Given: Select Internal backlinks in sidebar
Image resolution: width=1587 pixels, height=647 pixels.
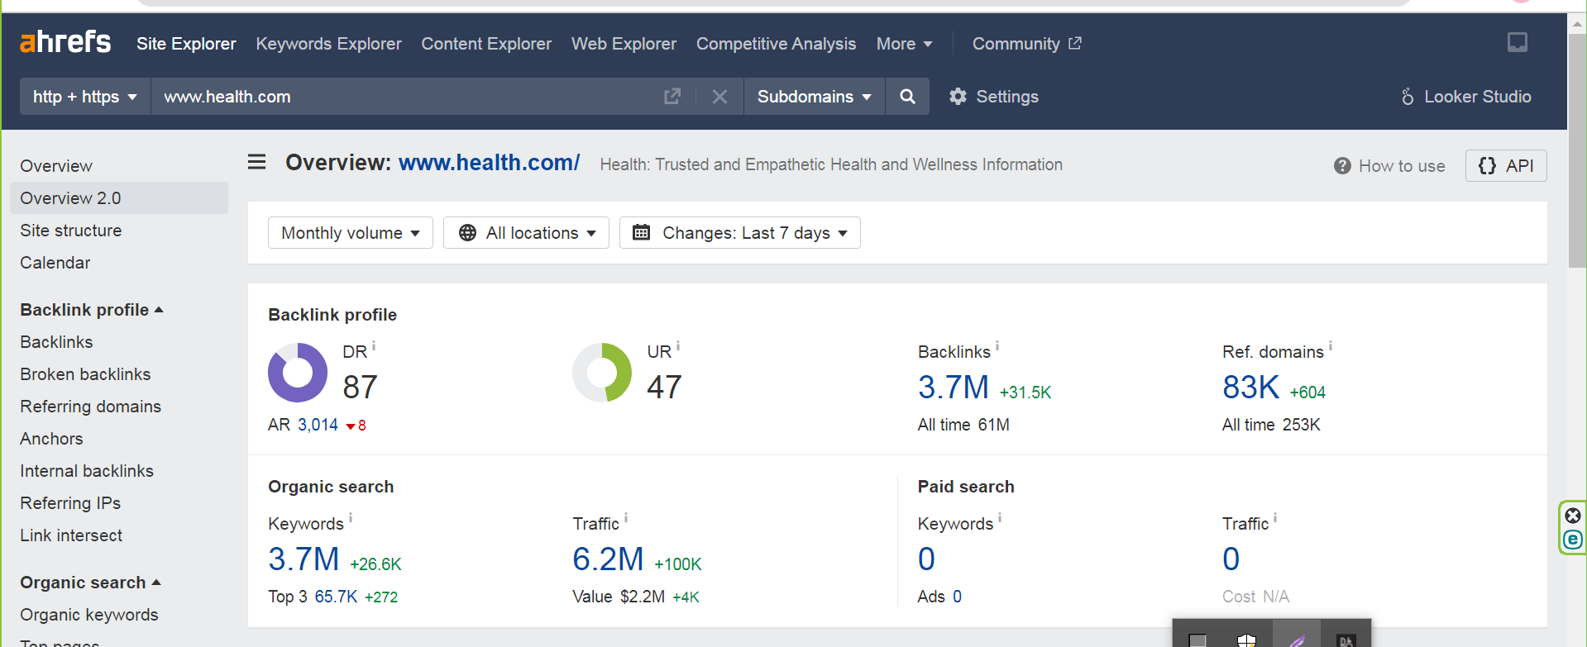Looking at the screenshot, I should coord(87,471).
